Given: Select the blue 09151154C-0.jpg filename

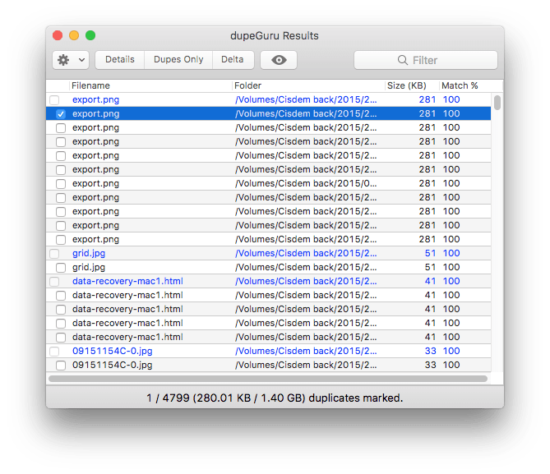Looking at the screenshot, I should [113, 352].
